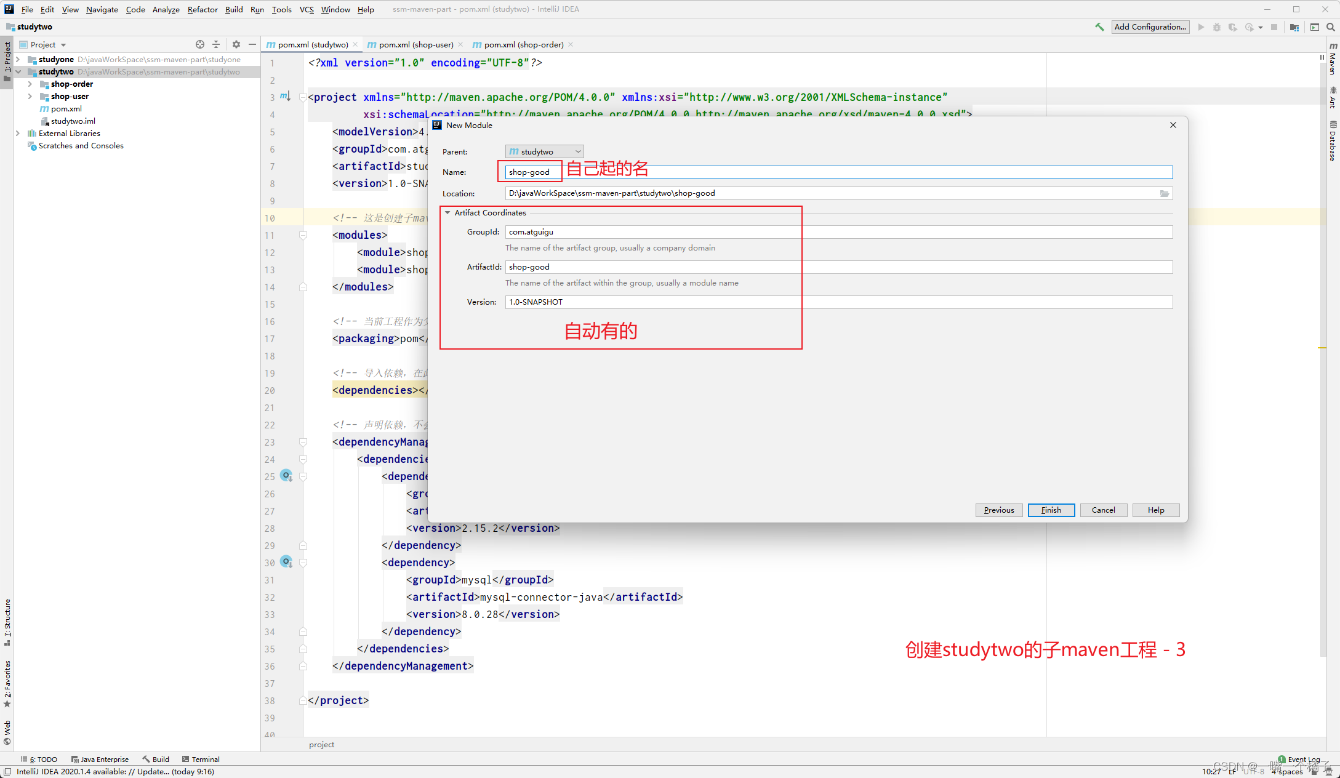Close the pom.xml (studytwo) tab

pyautogui.click(x=355, y=44)
